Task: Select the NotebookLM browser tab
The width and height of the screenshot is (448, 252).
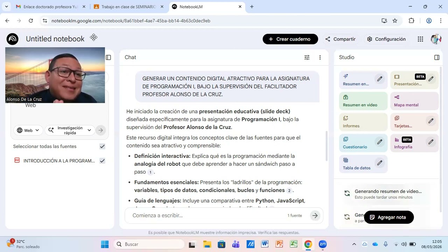Action: [x=207, y=7]
